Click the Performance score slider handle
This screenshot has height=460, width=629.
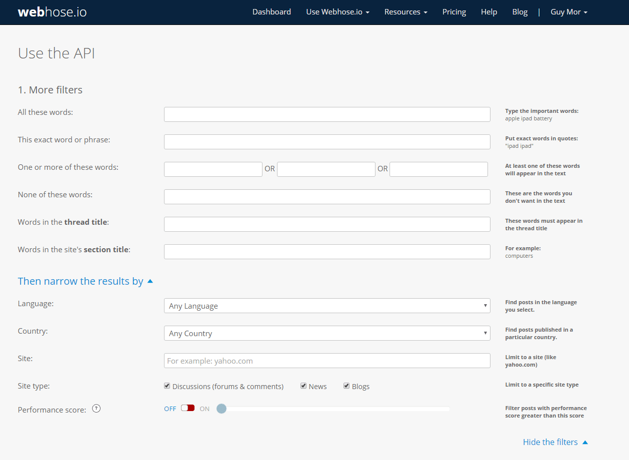click(221, 409)
